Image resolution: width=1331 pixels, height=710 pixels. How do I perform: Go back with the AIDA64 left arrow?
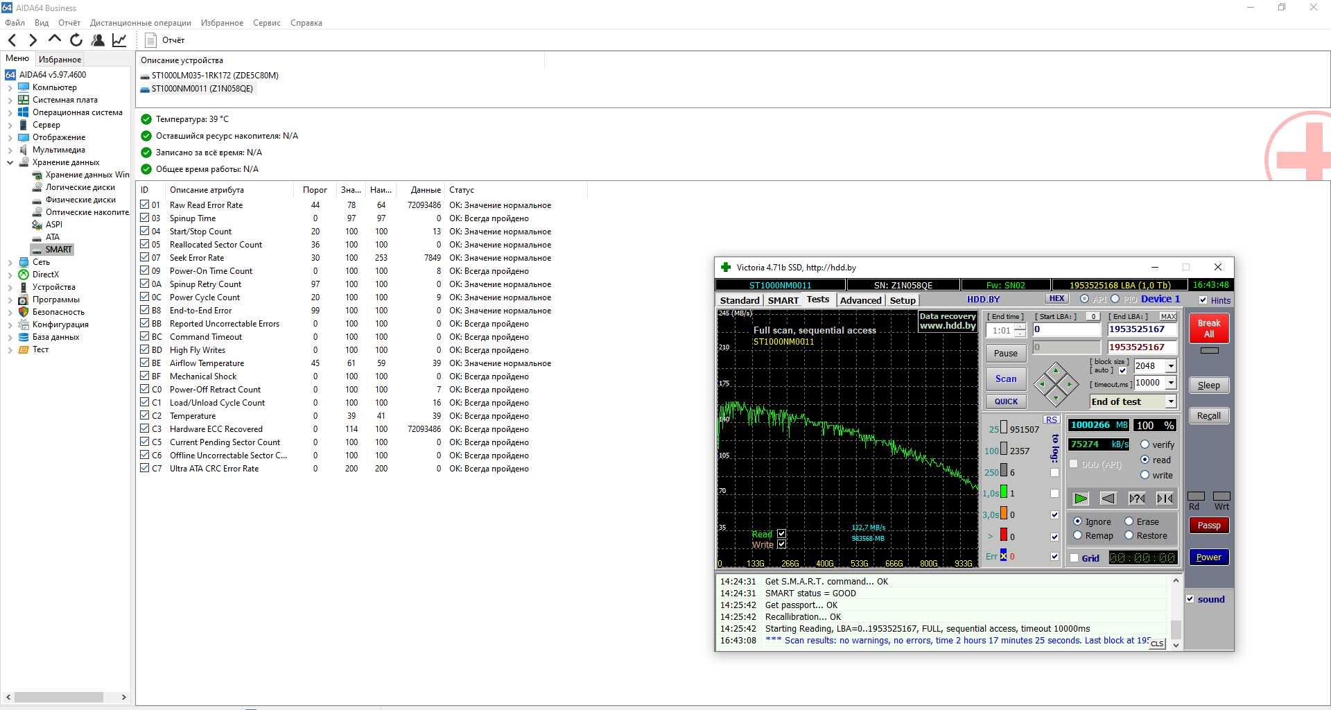click(x=12, y=40)
